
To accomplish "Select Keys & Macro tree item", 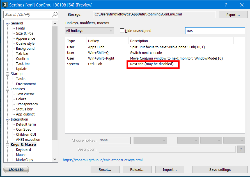I will [x=23, y=145].
